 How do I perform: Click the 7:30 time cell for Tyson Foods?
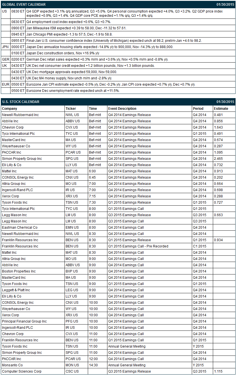point(97,203)
